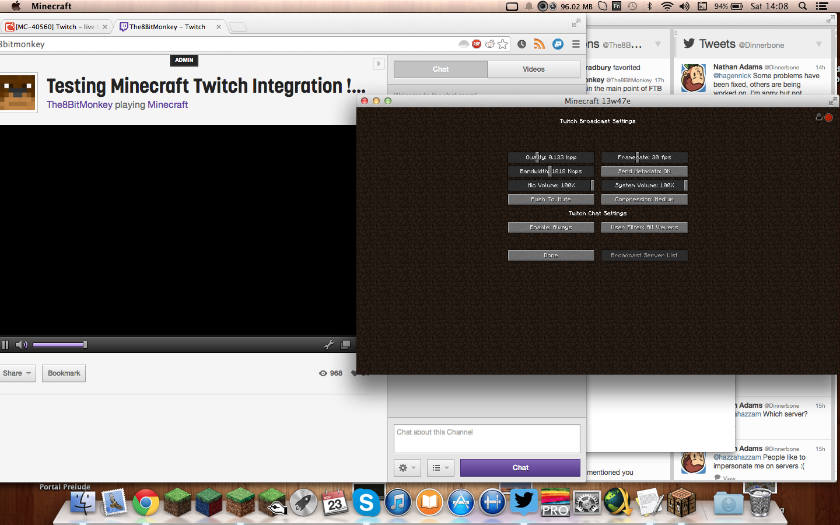Mute the Twitch player speaker icon
The image size is (840, 525).
coord(22,345)
